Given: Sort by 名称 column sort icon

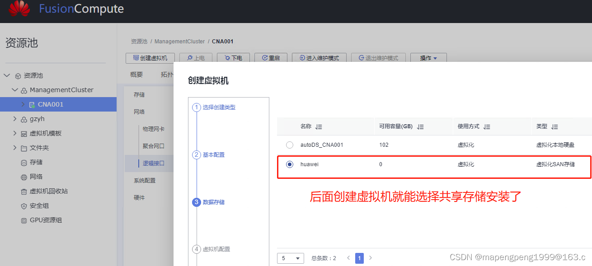Looking at the screenshot, I should [x=319, y=127].
